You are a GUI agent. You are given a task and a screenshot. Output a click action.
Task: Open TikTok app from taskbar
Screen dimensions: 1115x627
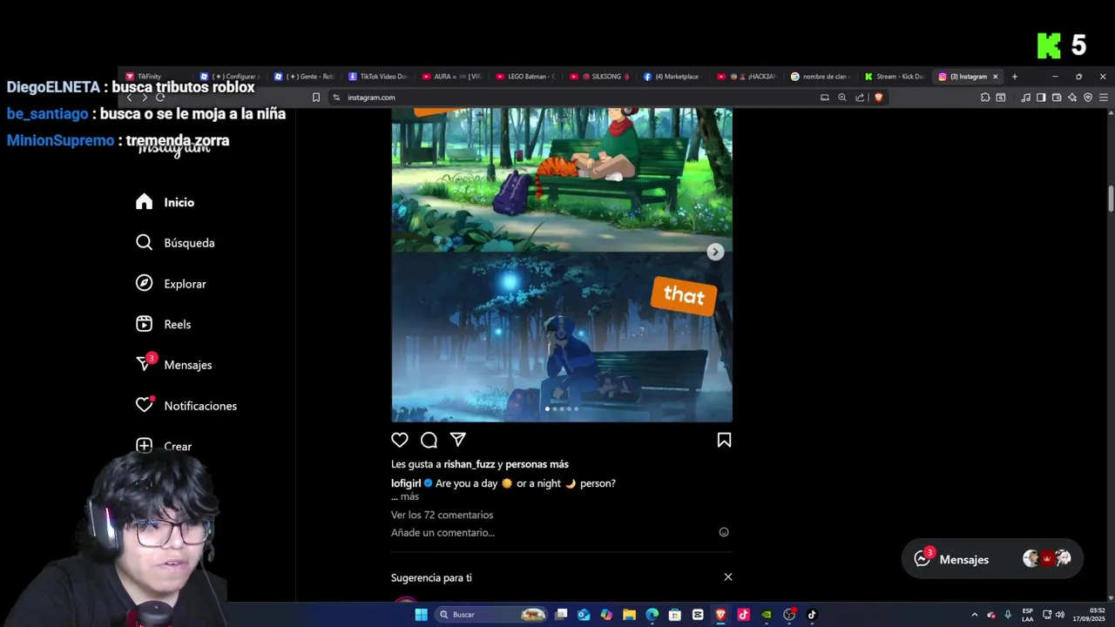[x=812, y=615]
